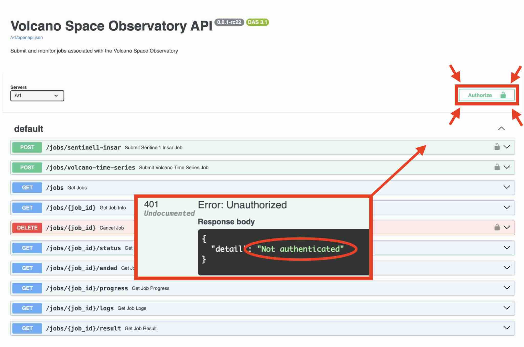Expand the volcano-time-series endpoint chevron
This screenshot has width=524, height=347.
(507, 167)
